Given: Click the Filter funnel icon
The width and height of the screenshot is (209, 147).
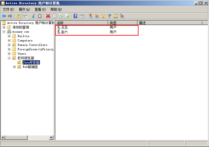Looking at the screenshot, I should [x=109, y=16].
